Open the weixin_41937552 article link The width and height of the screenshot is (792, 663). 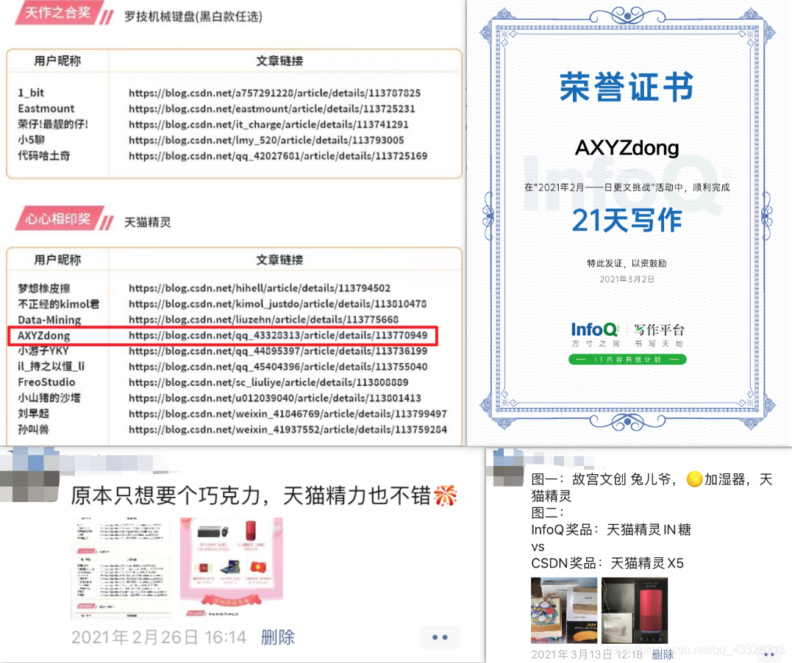[x=288, y=429]
